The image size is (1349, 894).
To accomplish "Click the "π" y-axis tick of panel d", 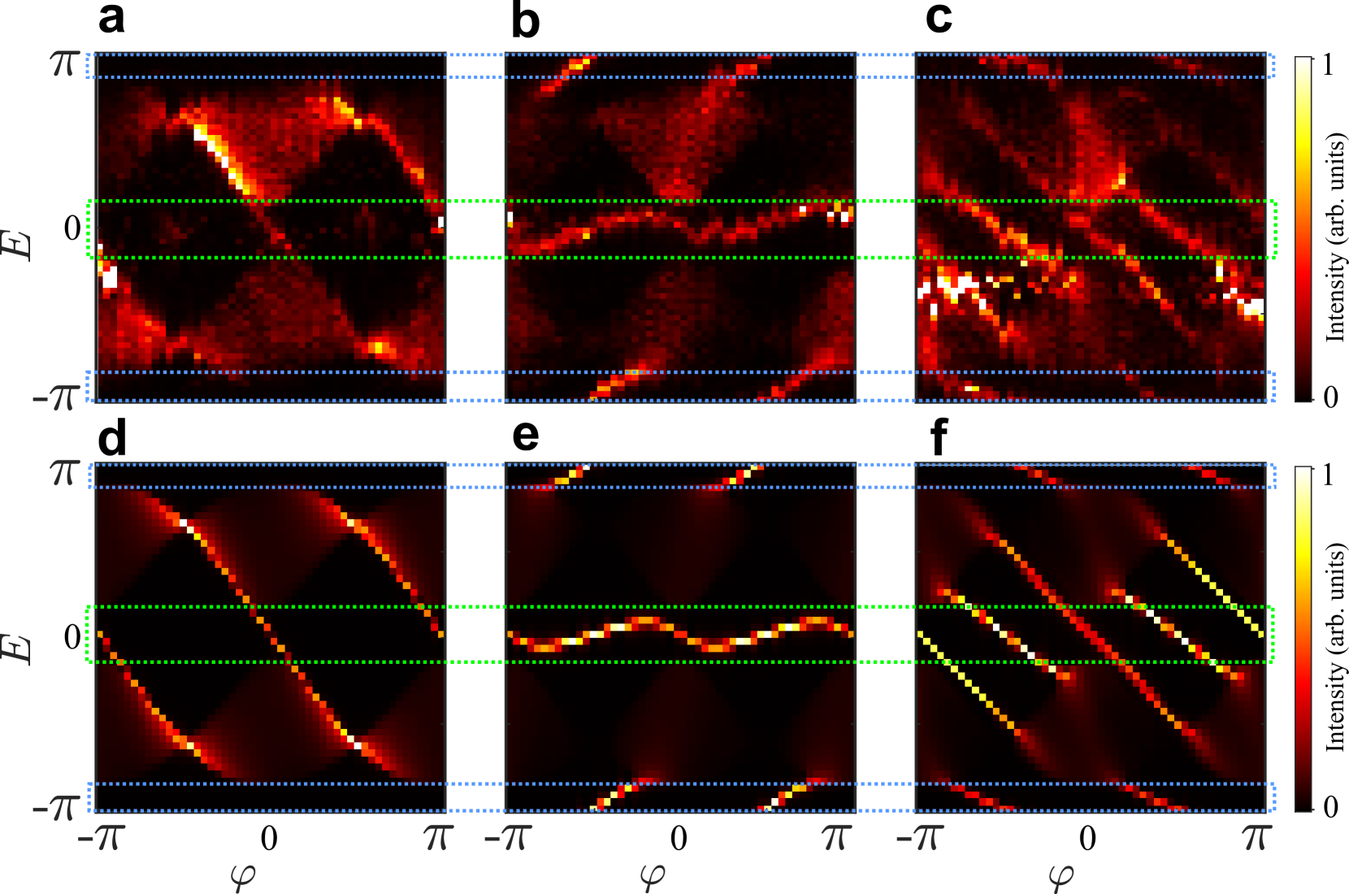I will click(x=67, y=473).
